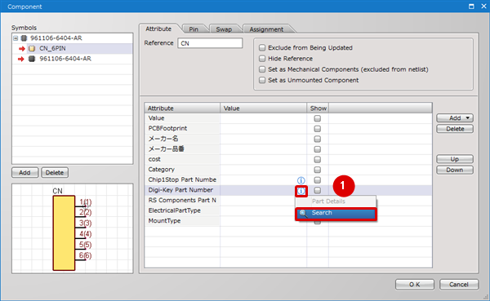Select the Category attribute row

point(288,170)
